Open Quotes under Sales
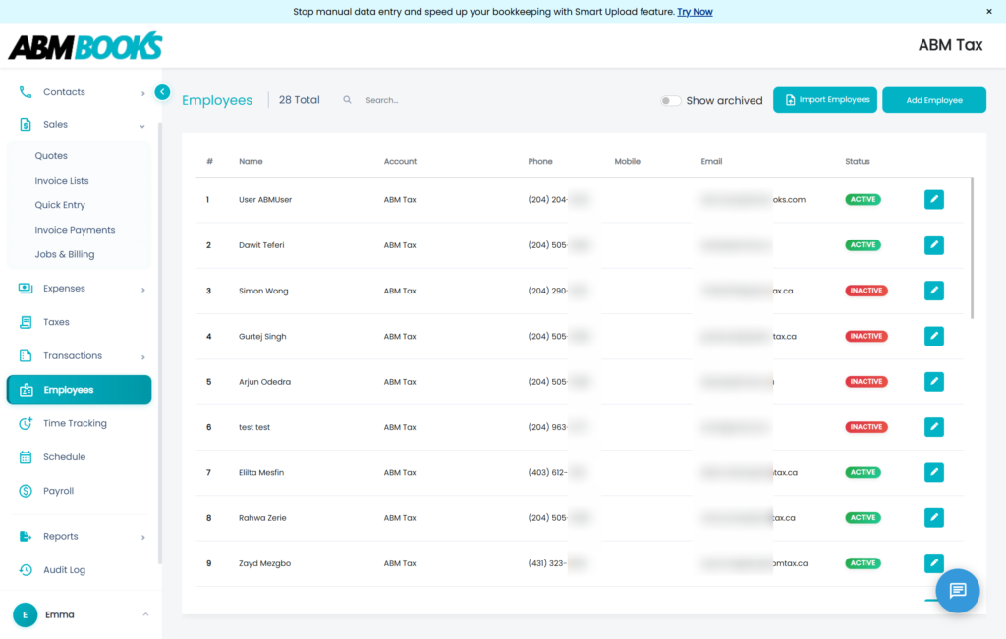1006x639 pixels. click(x=51, y=156)
